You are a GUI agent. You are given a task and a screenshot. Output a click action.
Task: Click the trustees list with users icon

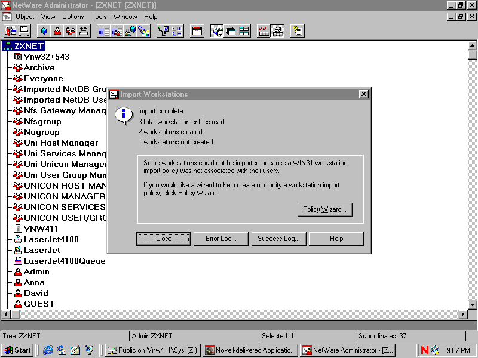click(x=117, y=31)
